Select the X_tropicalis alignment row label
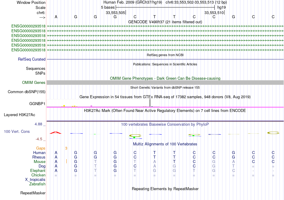The width and height of the screenshot is (284, 200). tap(35, 180)
